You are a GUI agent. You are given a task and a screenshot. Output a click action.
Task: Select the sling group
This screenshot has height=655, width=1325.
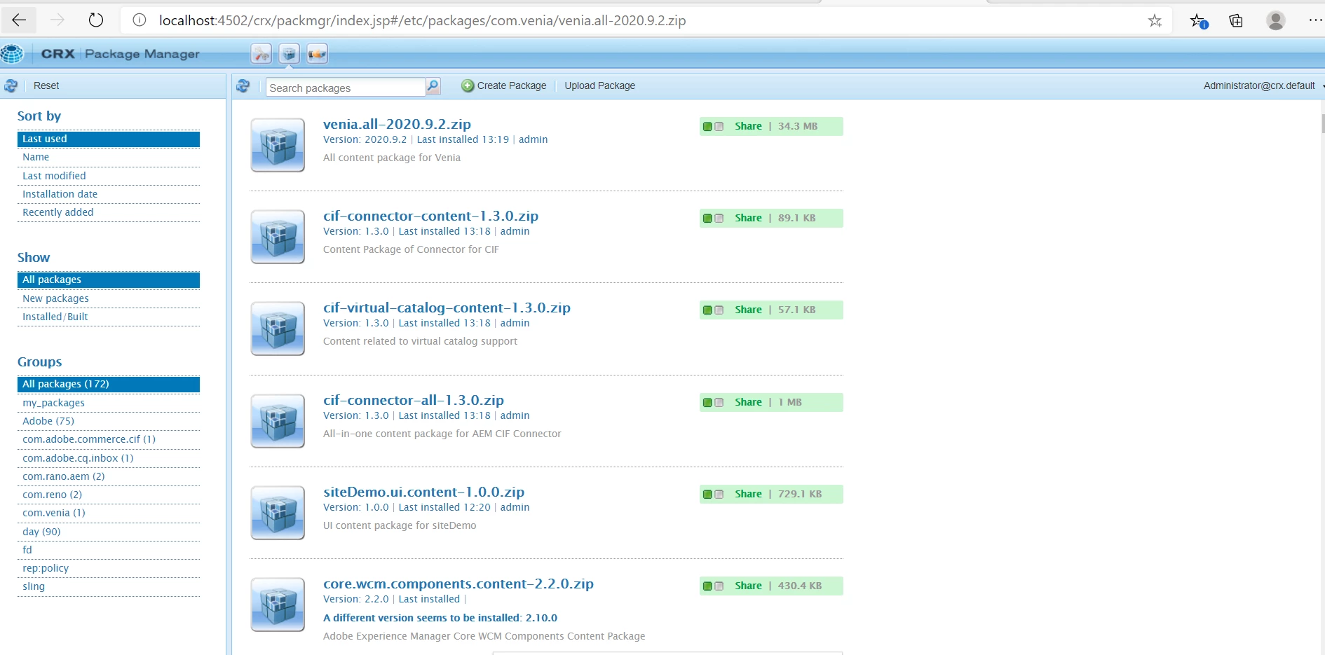[x=109, y=586]
